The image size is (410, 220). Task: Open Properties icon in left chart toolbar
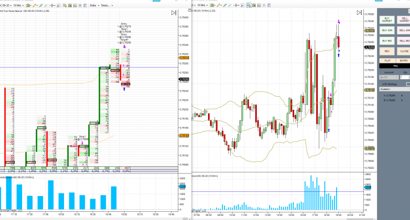tap(85, 5)
